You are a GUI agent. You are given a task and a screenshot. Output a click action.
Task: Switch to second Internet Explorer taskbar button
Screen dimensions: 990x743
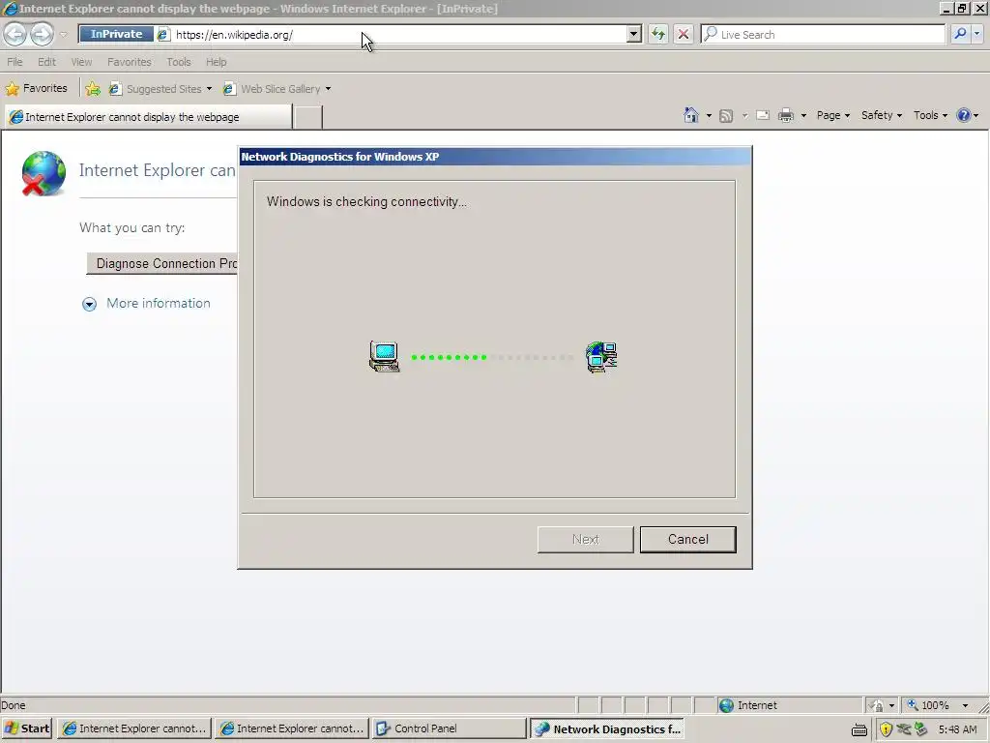pyautogui.click(x=291, y=728)
